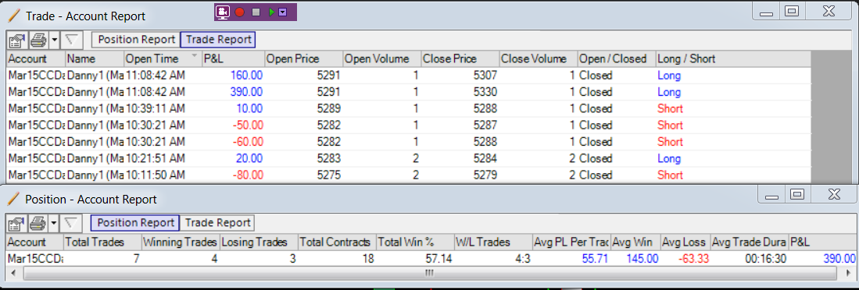The height and width of the screenshot is (290, 859).
Task: Click Long in the 10:21:51 AM row
Action: coord(669,159)
